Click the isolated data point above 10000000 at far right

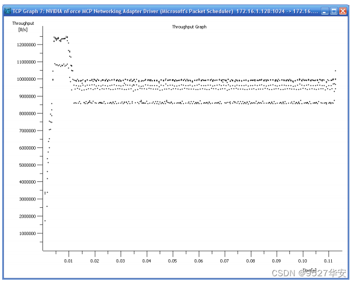pyautogui.click(x=335, y=71)
